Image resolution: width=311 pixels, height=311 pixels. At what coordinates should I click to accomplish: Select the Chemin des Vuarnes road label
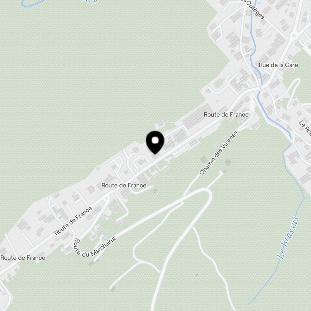(x=218, y=153)
